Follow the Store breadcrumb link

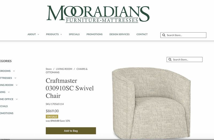[x=49, y=69]
